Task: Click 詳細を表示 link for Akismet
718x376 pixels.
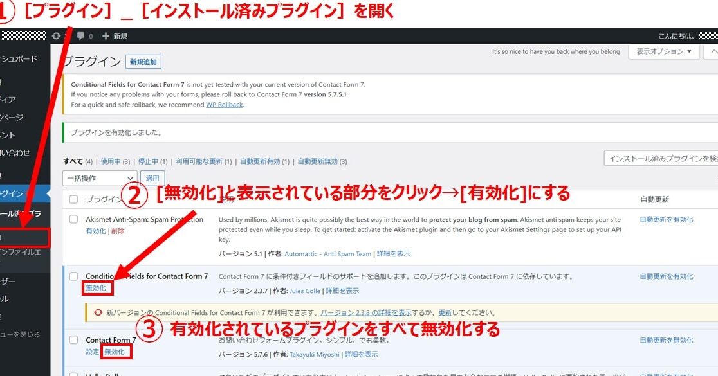Action: tap(393, 253)
